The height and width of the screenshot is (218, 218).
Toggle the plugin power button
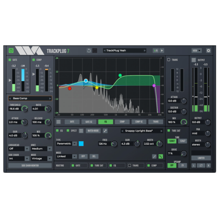coord(11,50)
